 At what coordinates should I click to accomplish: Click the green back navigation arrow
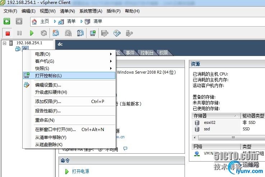7,21
